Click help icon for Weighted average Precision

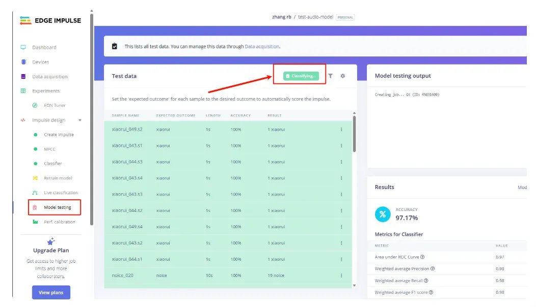point(433,269)
